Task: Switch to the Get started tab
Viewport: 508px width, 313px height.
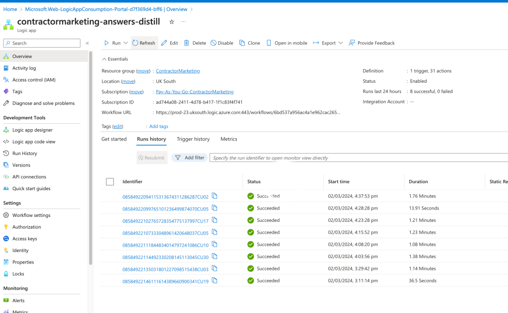Action: coord(114,139)
